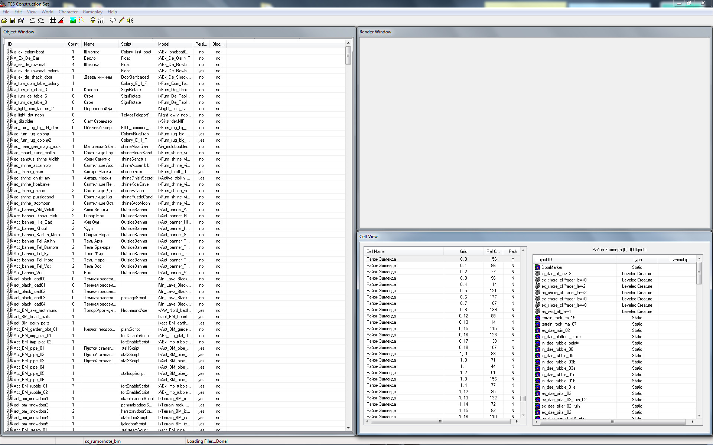Open the Character menu

point(68,12)
